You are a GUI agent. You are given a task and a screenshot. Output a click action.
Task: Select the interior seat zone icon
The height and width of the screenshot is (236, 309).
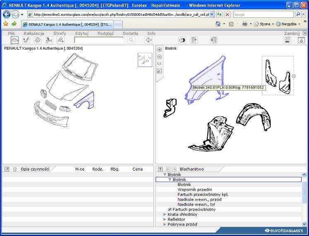tap(26, 40)
